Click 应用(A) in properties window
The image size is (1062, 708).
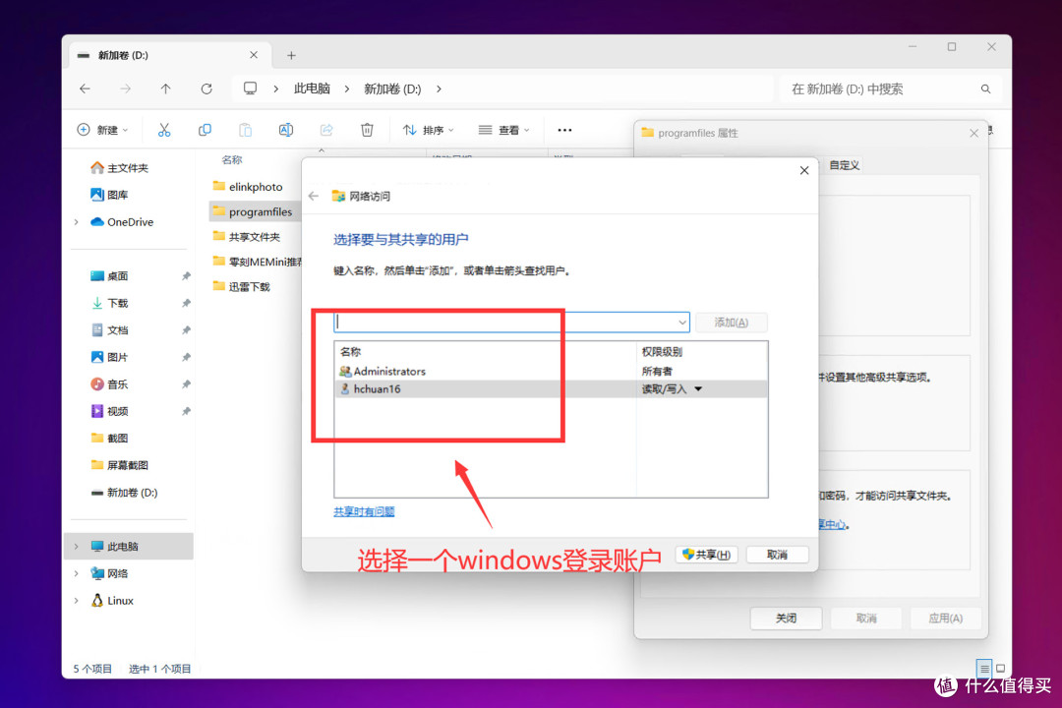tap(946, 618)
